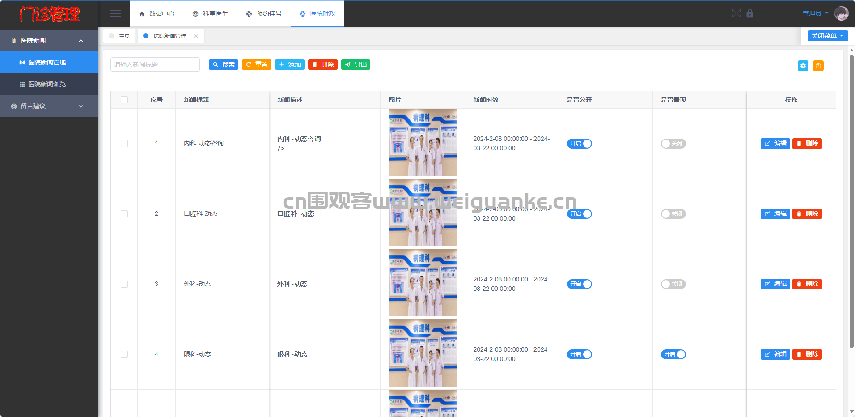
Task: Toggle 是否置顶 switch for 口腔科-动态
Action: (x=673, y=214)
